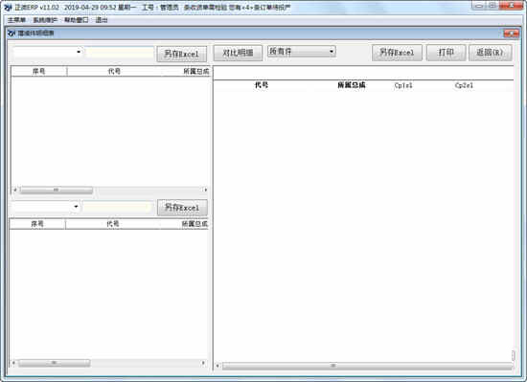Image resolution: width=527 pixels, height=382 pixels.
Task: Click 所属总成 header in the lower-left table
Action: pos(195,224)
